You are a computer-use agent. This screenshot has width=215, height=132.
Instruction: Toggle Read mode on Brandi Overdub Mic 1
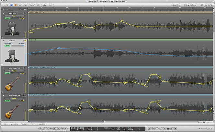pyautogui.click(x=7, y=73)
